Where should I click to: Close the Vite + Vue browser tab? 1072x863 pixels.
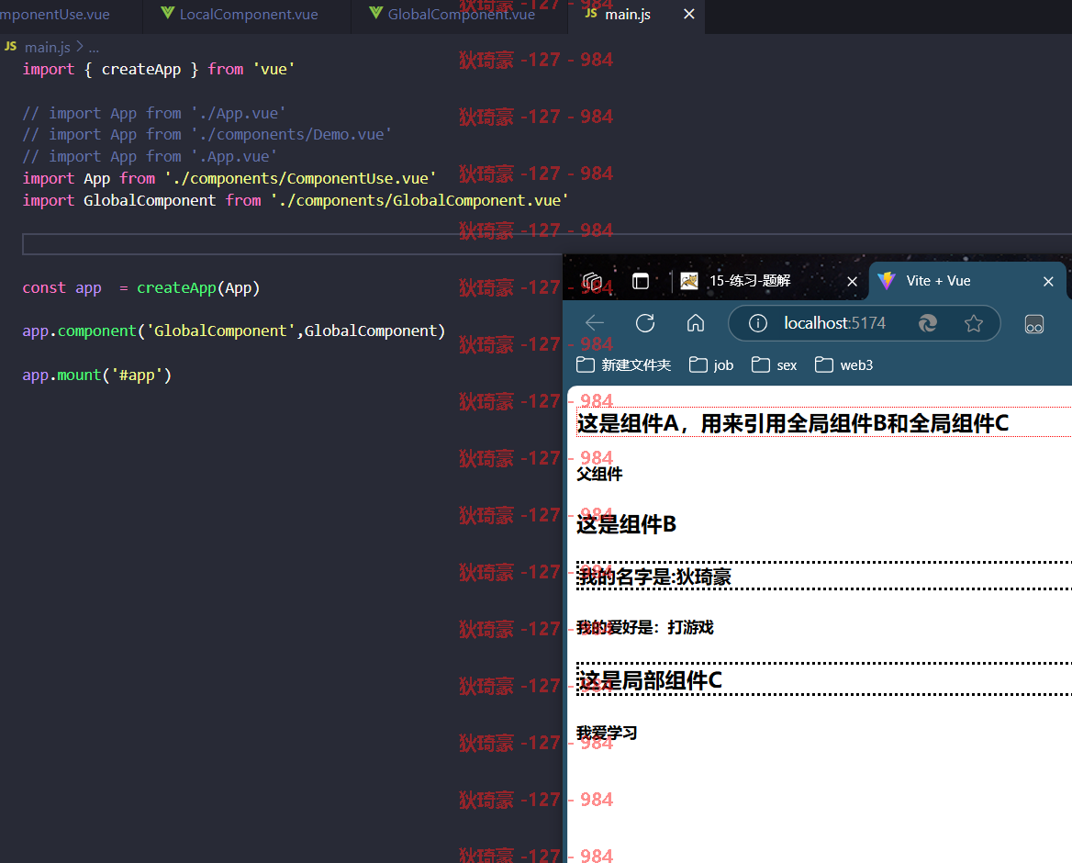click(1048, 281)
